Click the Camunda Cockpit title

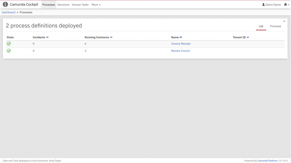24,5
